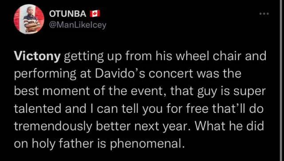Open OTUNBA's round profile picture

(x=29, y=19)
